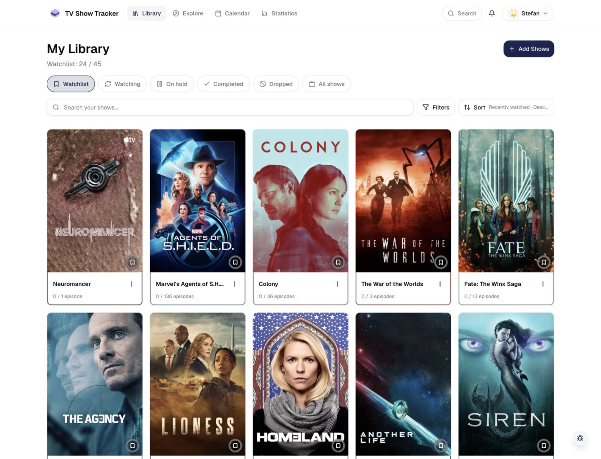
Task: Open the notifications bell
Action: pos(492,13)
